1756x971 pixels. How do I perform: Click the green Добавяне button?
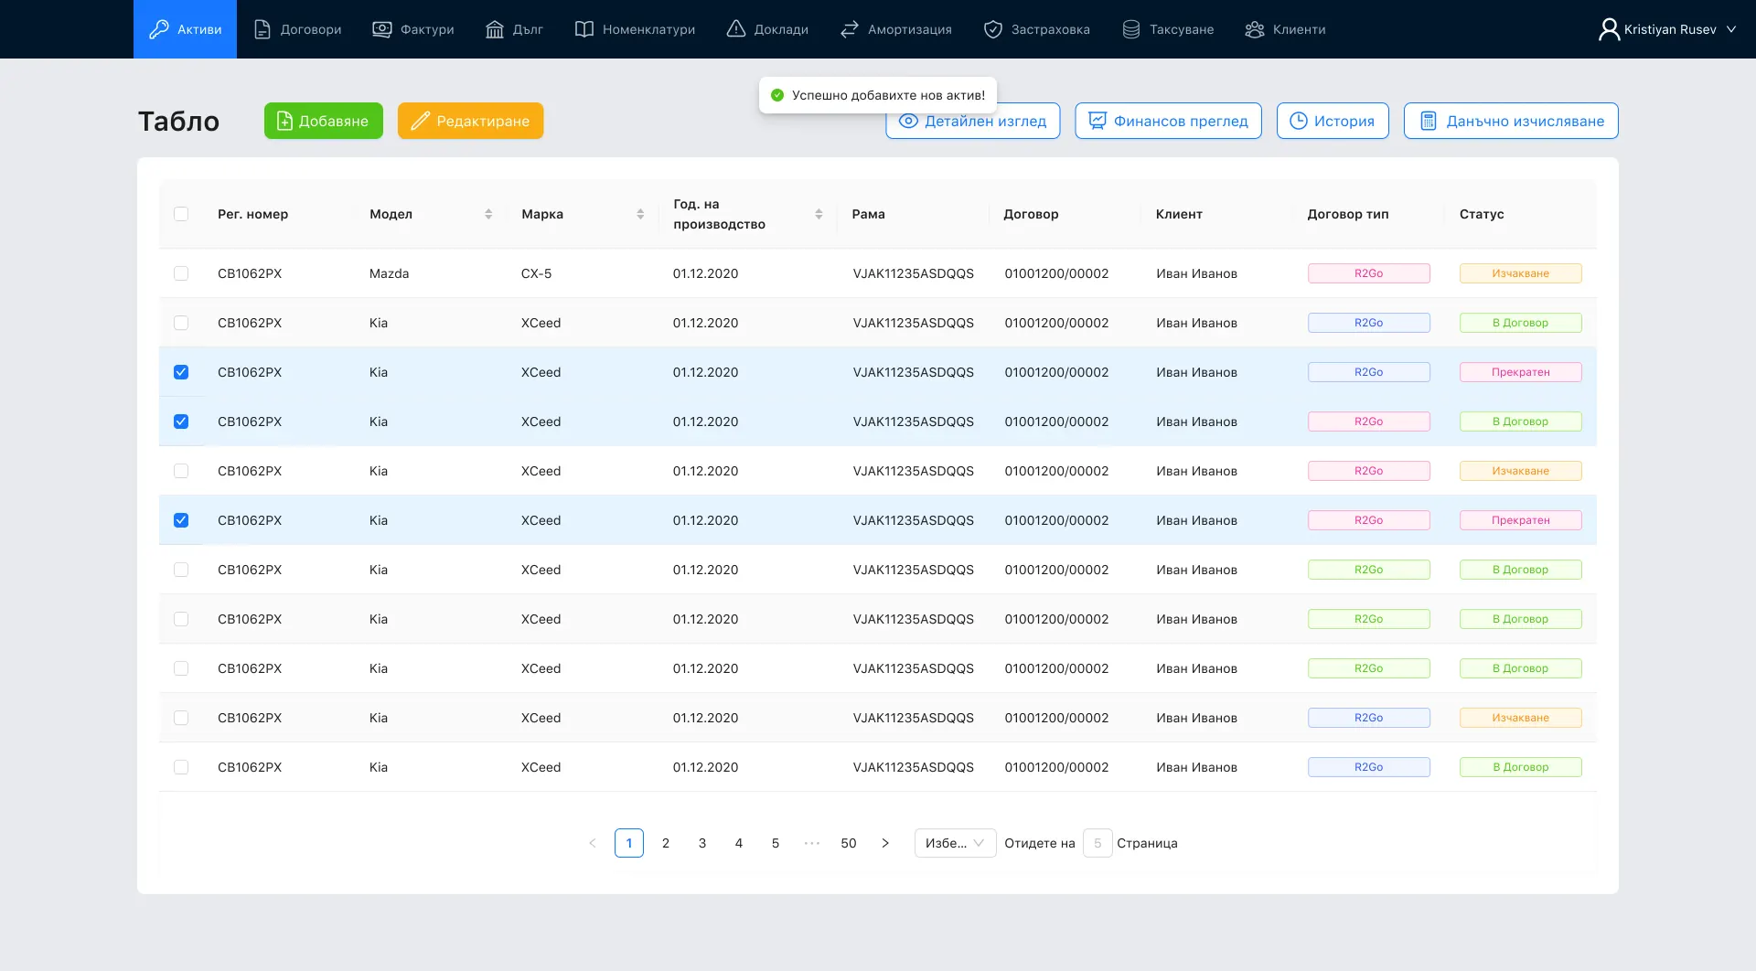[324, 121]
